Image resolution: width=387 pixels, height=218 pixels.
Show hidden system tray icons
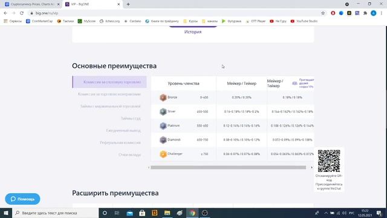pyautogui.click(x=326, y=213)
